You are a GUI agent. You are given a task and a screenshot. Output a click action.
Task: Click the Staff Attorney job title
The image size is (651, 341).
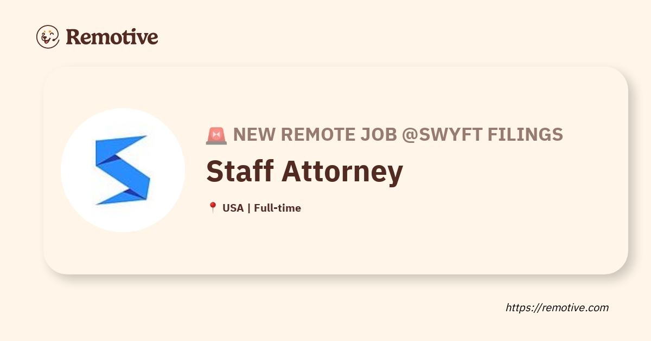point(304,171)
